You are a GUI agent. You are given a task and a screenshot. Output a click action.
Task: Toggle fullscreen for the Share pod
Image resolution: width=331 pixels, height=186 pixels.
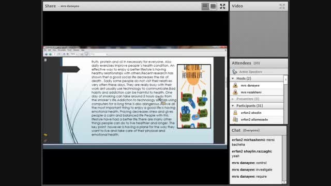tap(222, 6)
